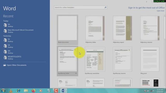This screenshot has width=166, height=93.
Task: Choose the Adjacency letter template
Action: (x=95, y=29)
